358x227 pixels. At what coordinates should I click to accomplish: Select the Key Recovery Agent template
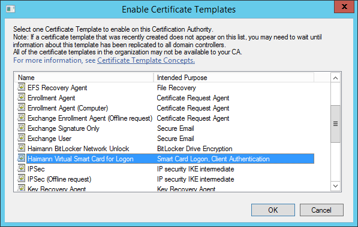coord(56,189)
